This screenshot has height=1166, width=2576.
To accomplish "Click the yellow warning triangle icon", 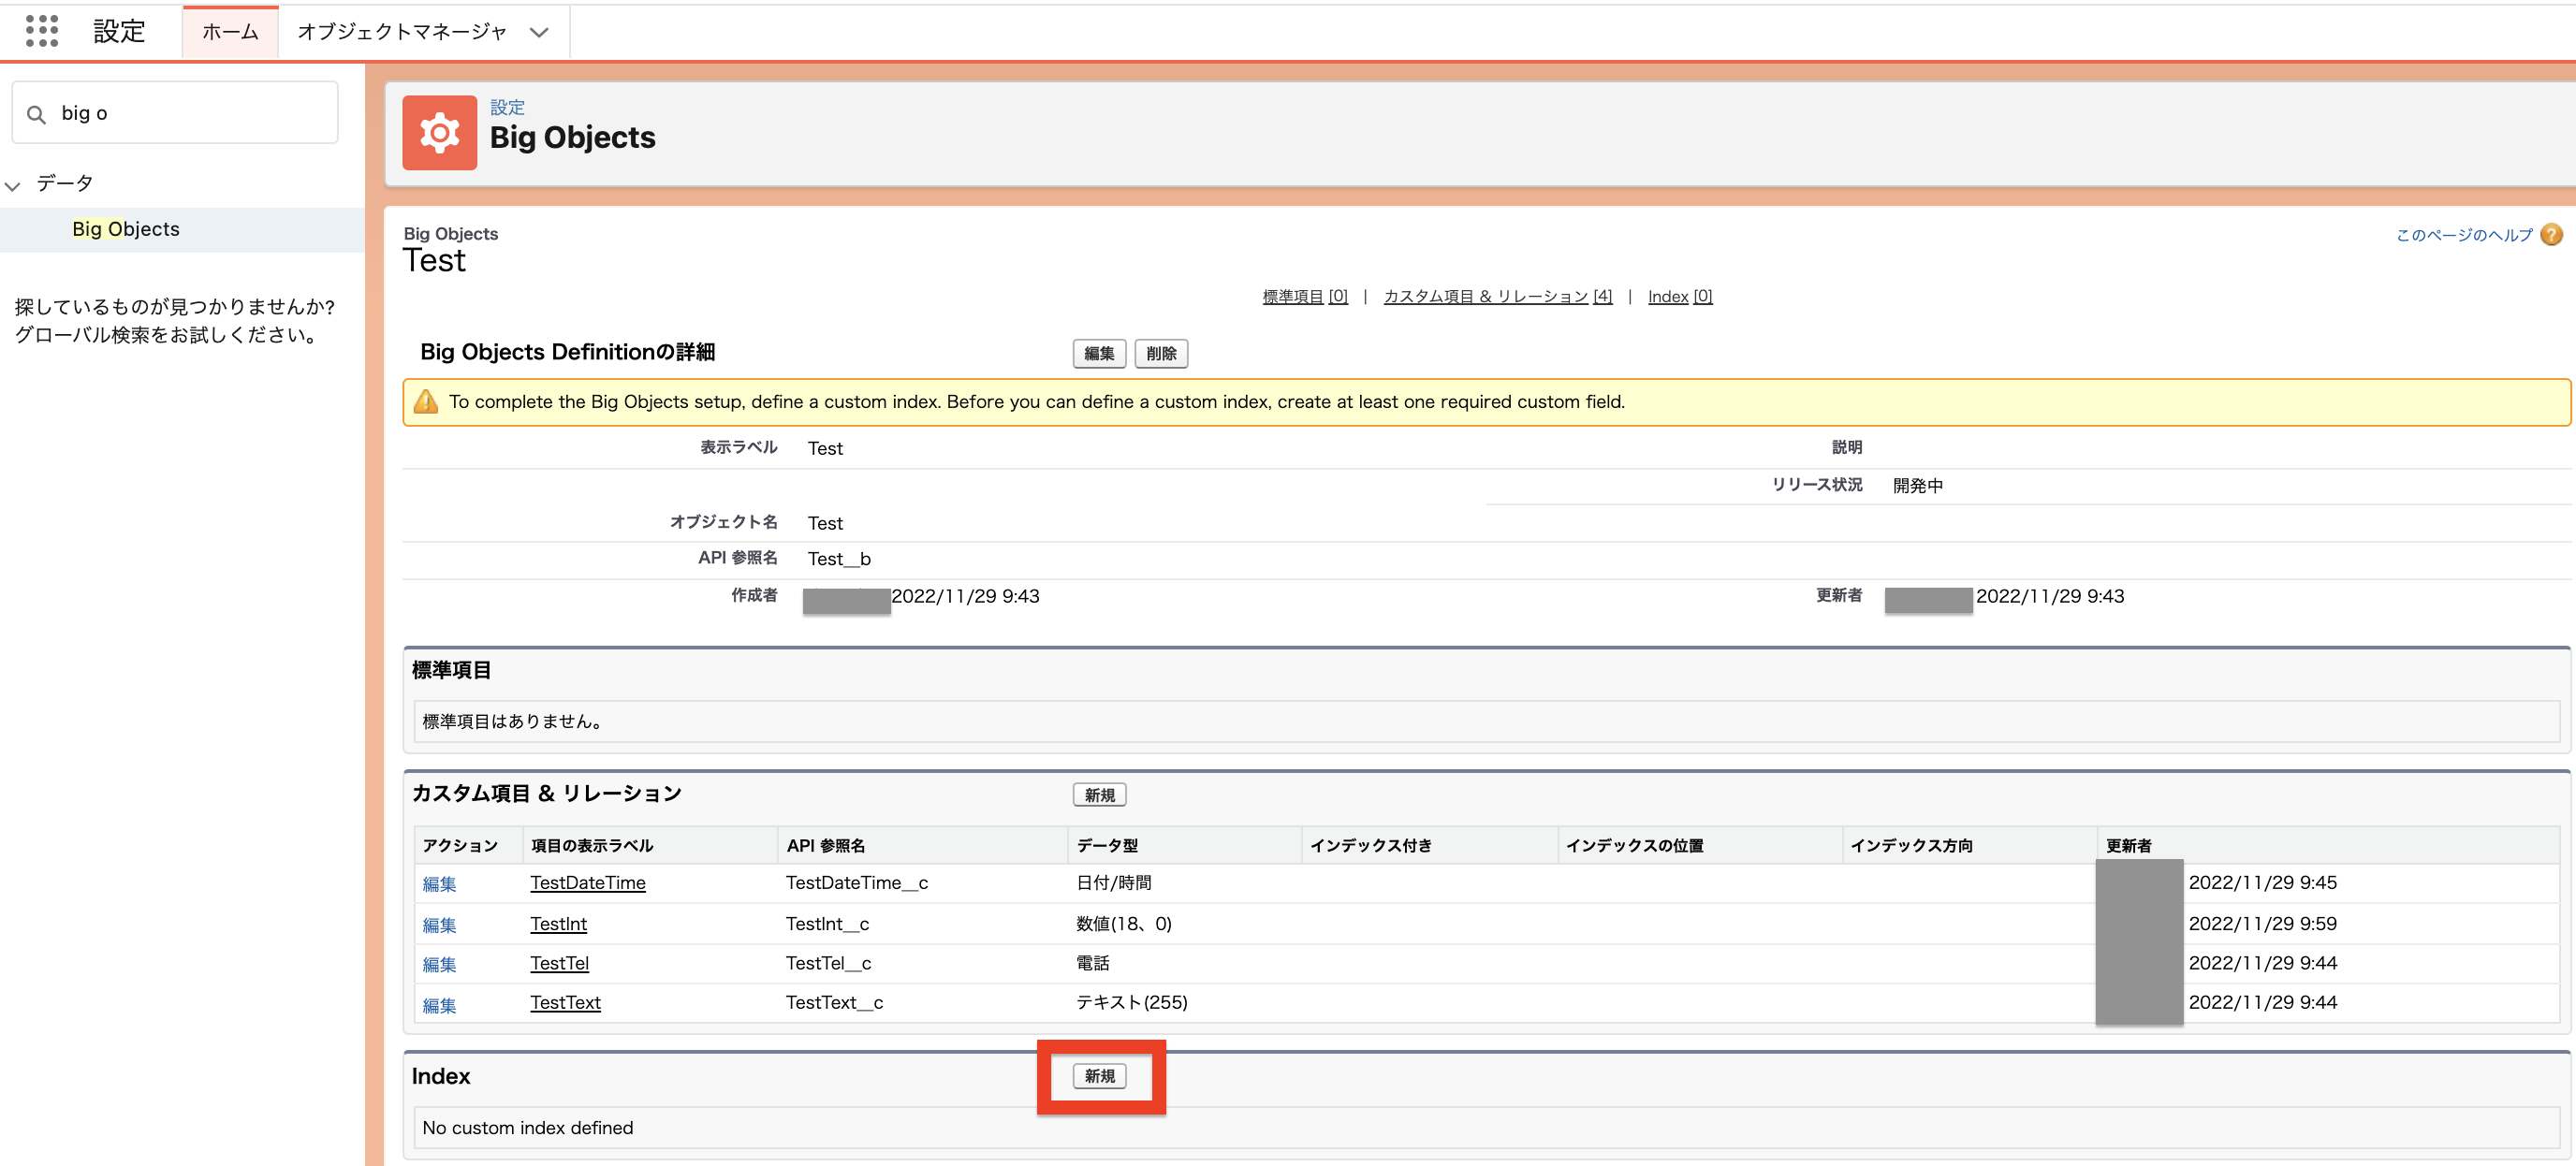I will pos(427,401).
